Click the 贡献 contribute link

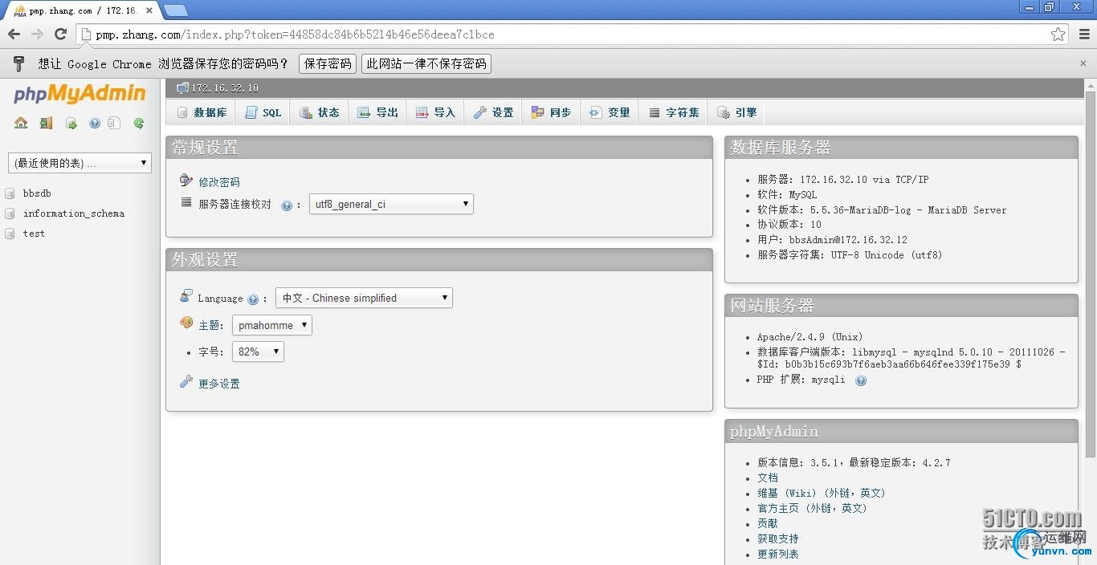pyautogui.click(x=768, y=523)
